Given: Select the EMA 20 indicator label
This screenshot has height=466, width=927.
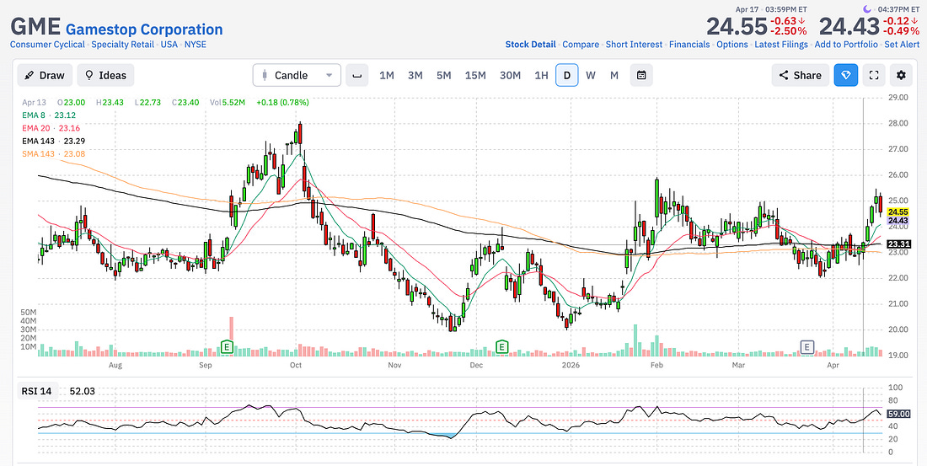Looking at the screenshot, I should (51, 128).
